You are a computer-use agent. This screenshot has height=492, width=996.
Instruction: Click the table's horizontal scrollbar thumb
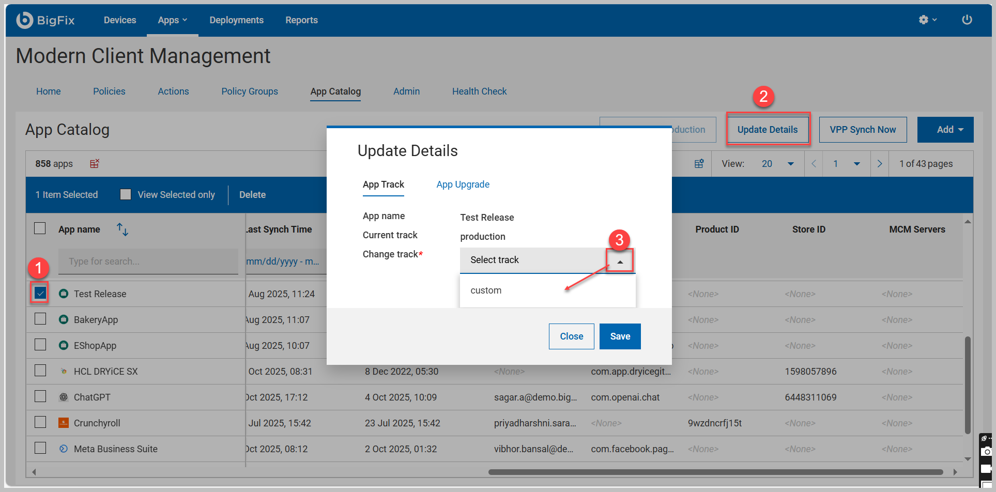pos(716,472)
